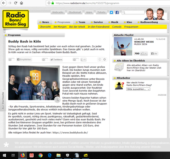Open Firefox from the taskbar
The height and width of the screenshot is (159, 170).
click(x=22, y=155)
